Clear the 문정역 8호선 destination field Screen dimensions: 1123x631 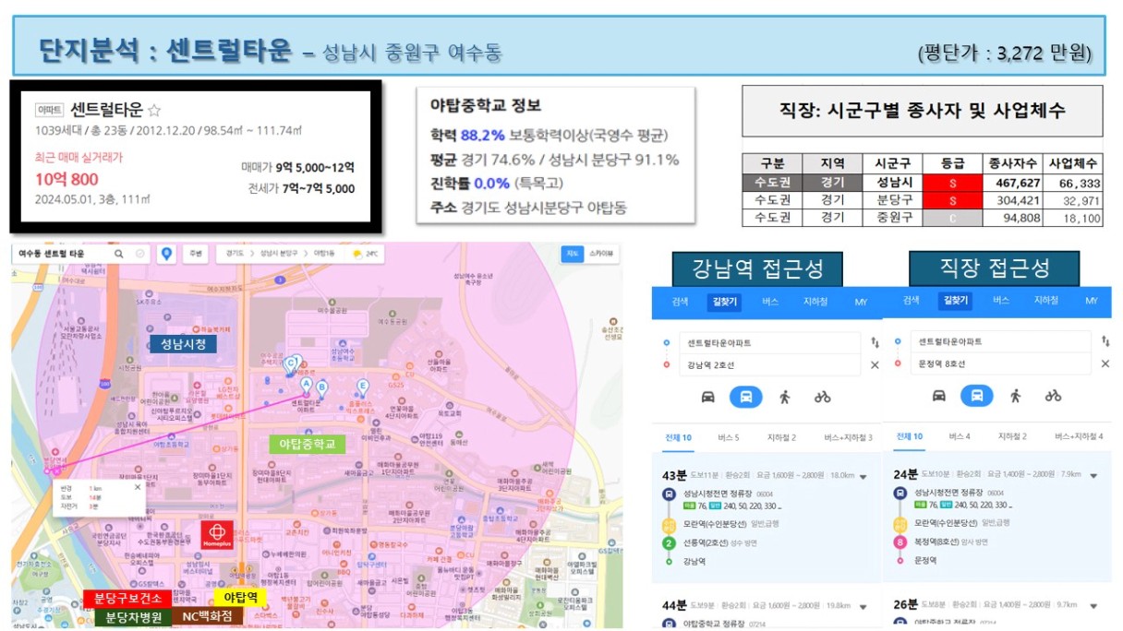pos(1105,364)
